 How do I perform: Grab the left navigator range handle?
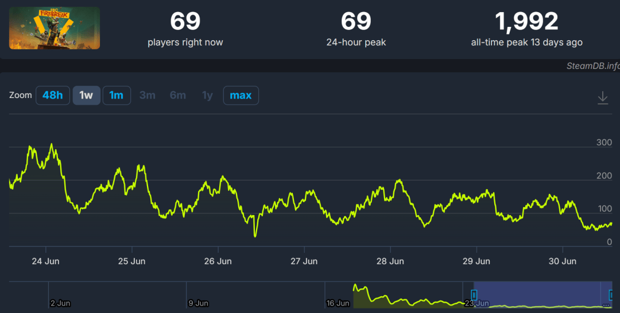point(474,295)
